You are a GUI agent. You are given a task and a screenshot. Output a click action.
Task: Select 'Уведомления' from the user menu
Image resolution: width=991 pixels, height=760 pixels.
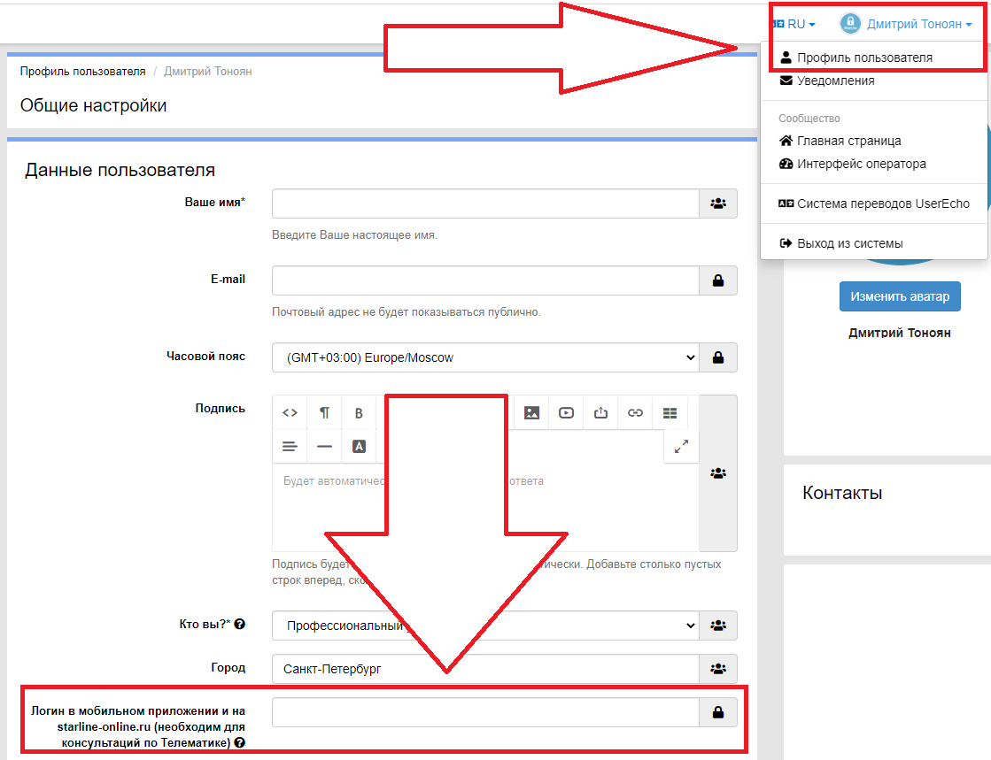coord(834,81)
